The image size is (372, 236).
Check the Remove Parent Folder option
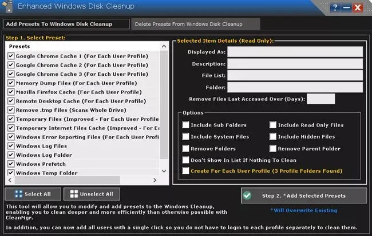click(273, 148)
